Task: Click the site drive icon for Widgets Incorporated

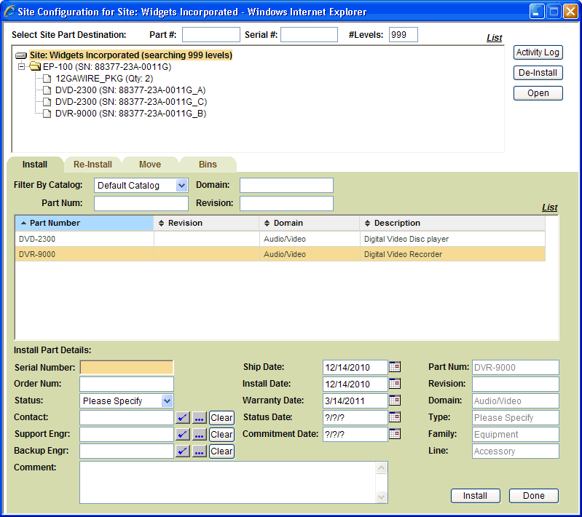Action: click(21, 55)
